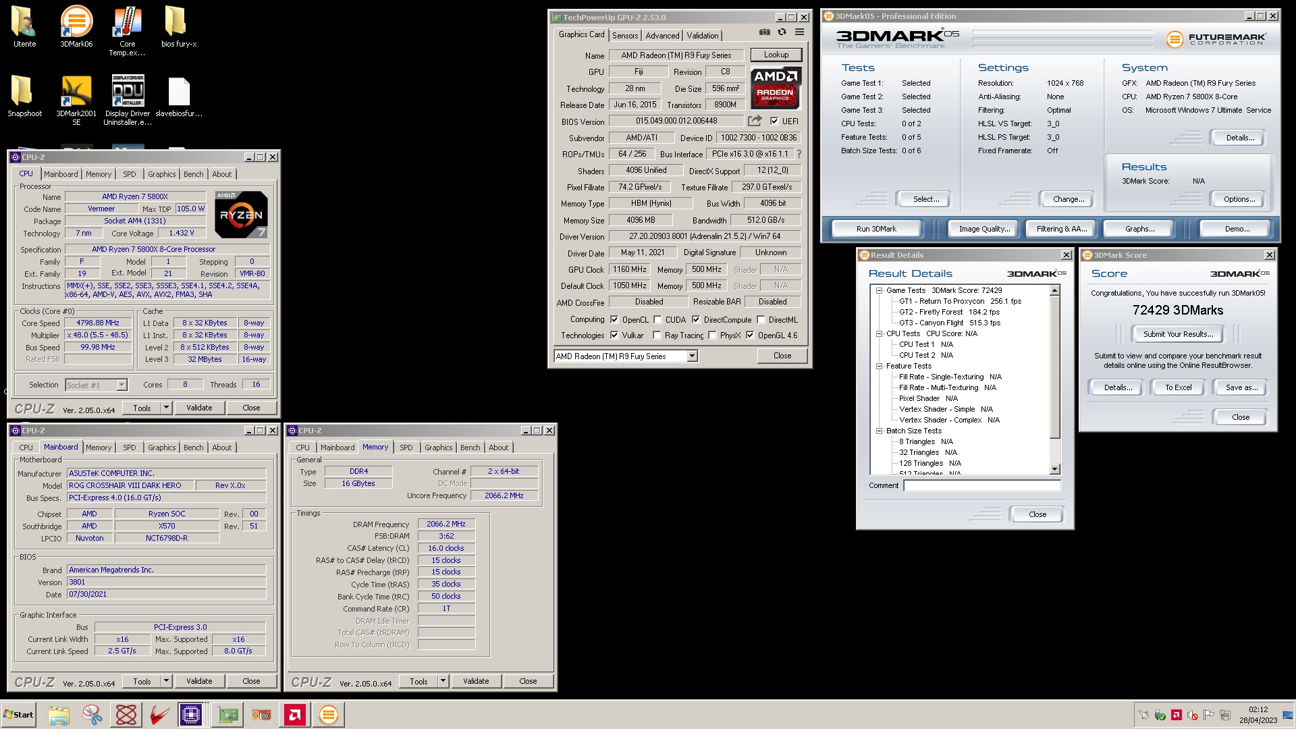Open Tools dropdown arrow in CPU-Z motherboard window
This screenshot has height=729, width=1296.
166,681
